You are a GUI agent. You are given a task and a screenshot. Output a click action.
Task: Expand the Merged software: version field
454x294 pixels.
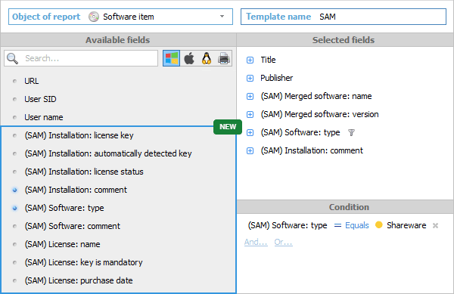click(x=250, y=114)
